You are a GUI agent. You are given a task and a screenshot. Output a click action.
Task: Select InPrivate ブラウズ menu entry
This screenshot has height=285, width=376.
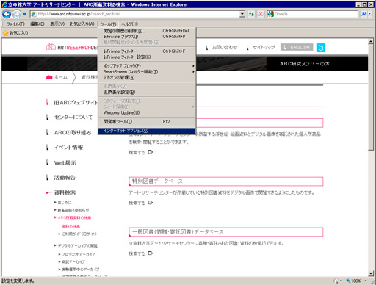(147, 37)
